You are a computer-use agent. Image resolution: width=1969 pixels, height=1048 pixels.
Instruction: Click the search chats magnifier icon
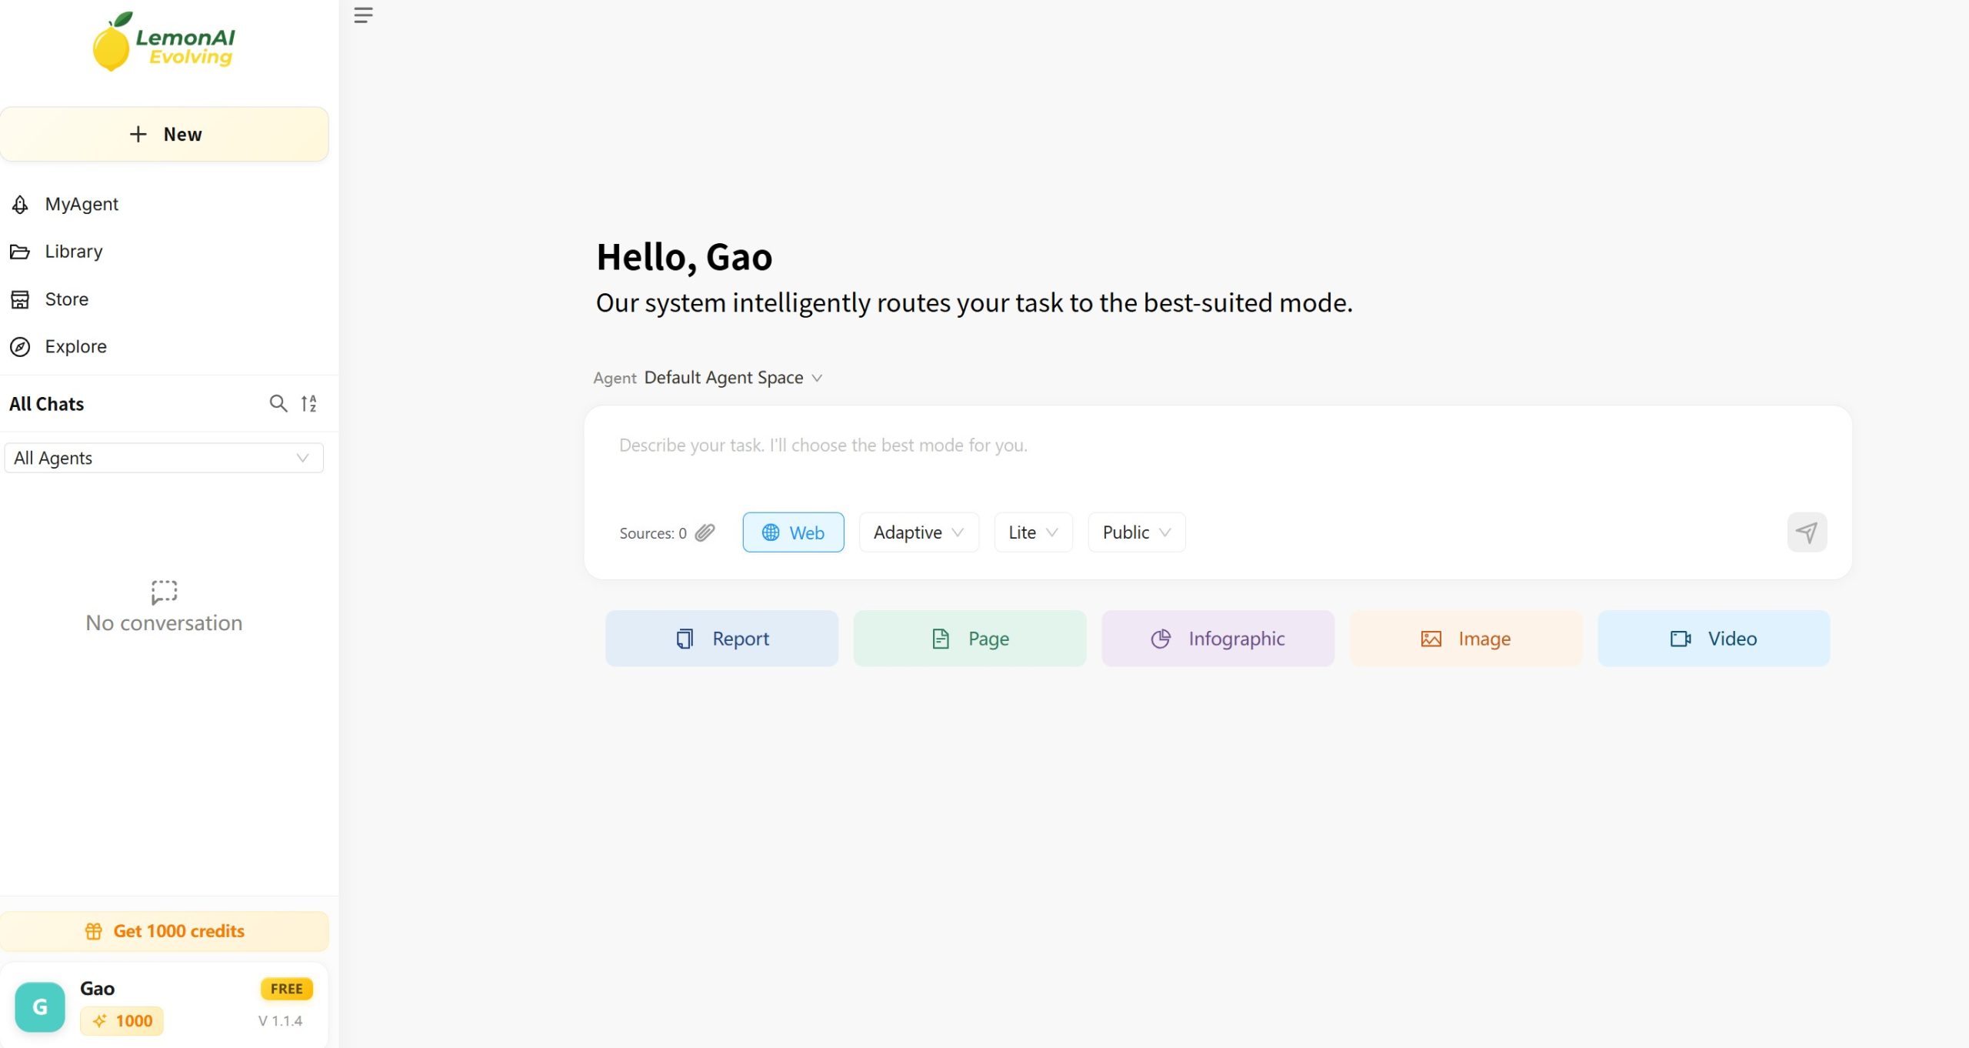278,403
